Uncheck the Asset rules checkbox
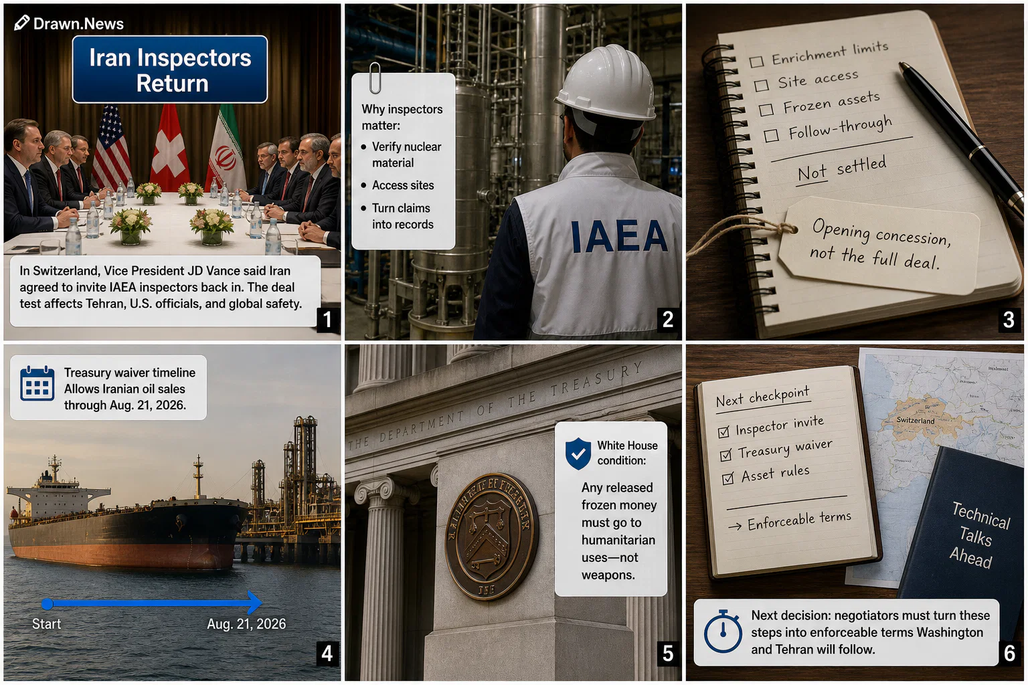Screen dimensions: 1028x685 pos(729,478)
